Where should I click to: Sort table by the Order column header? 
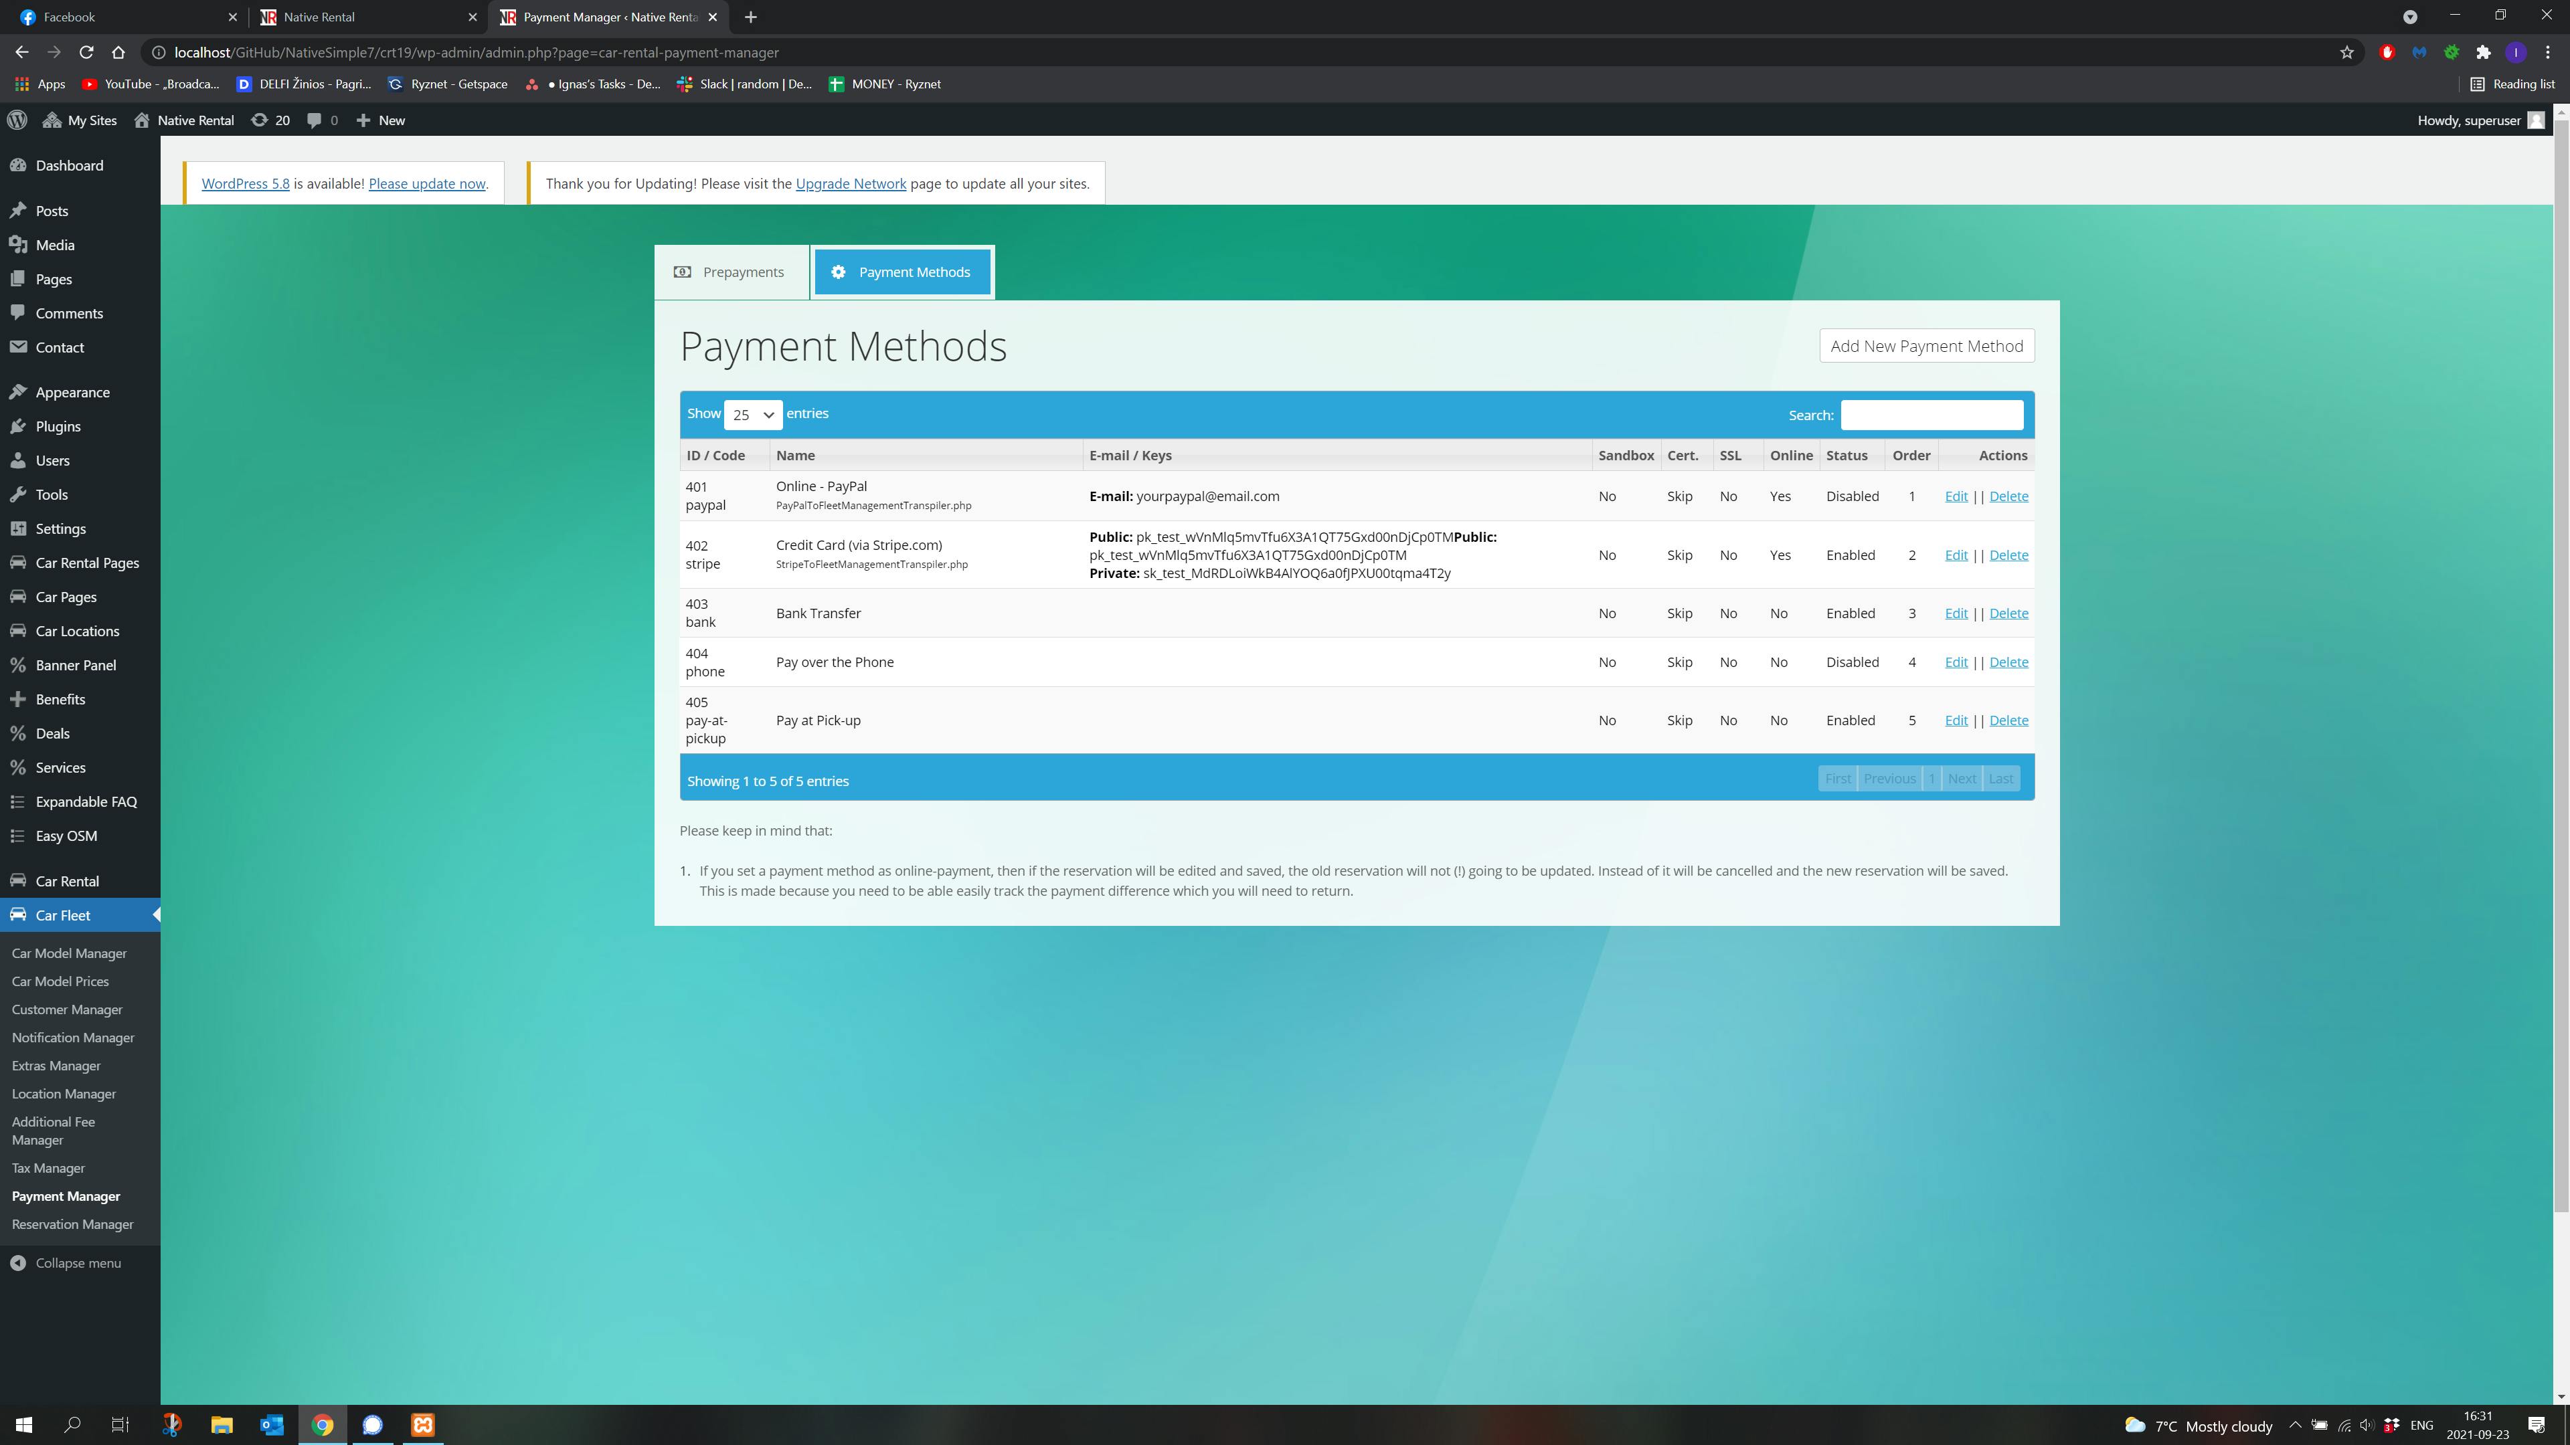(x=1911, y=455)
